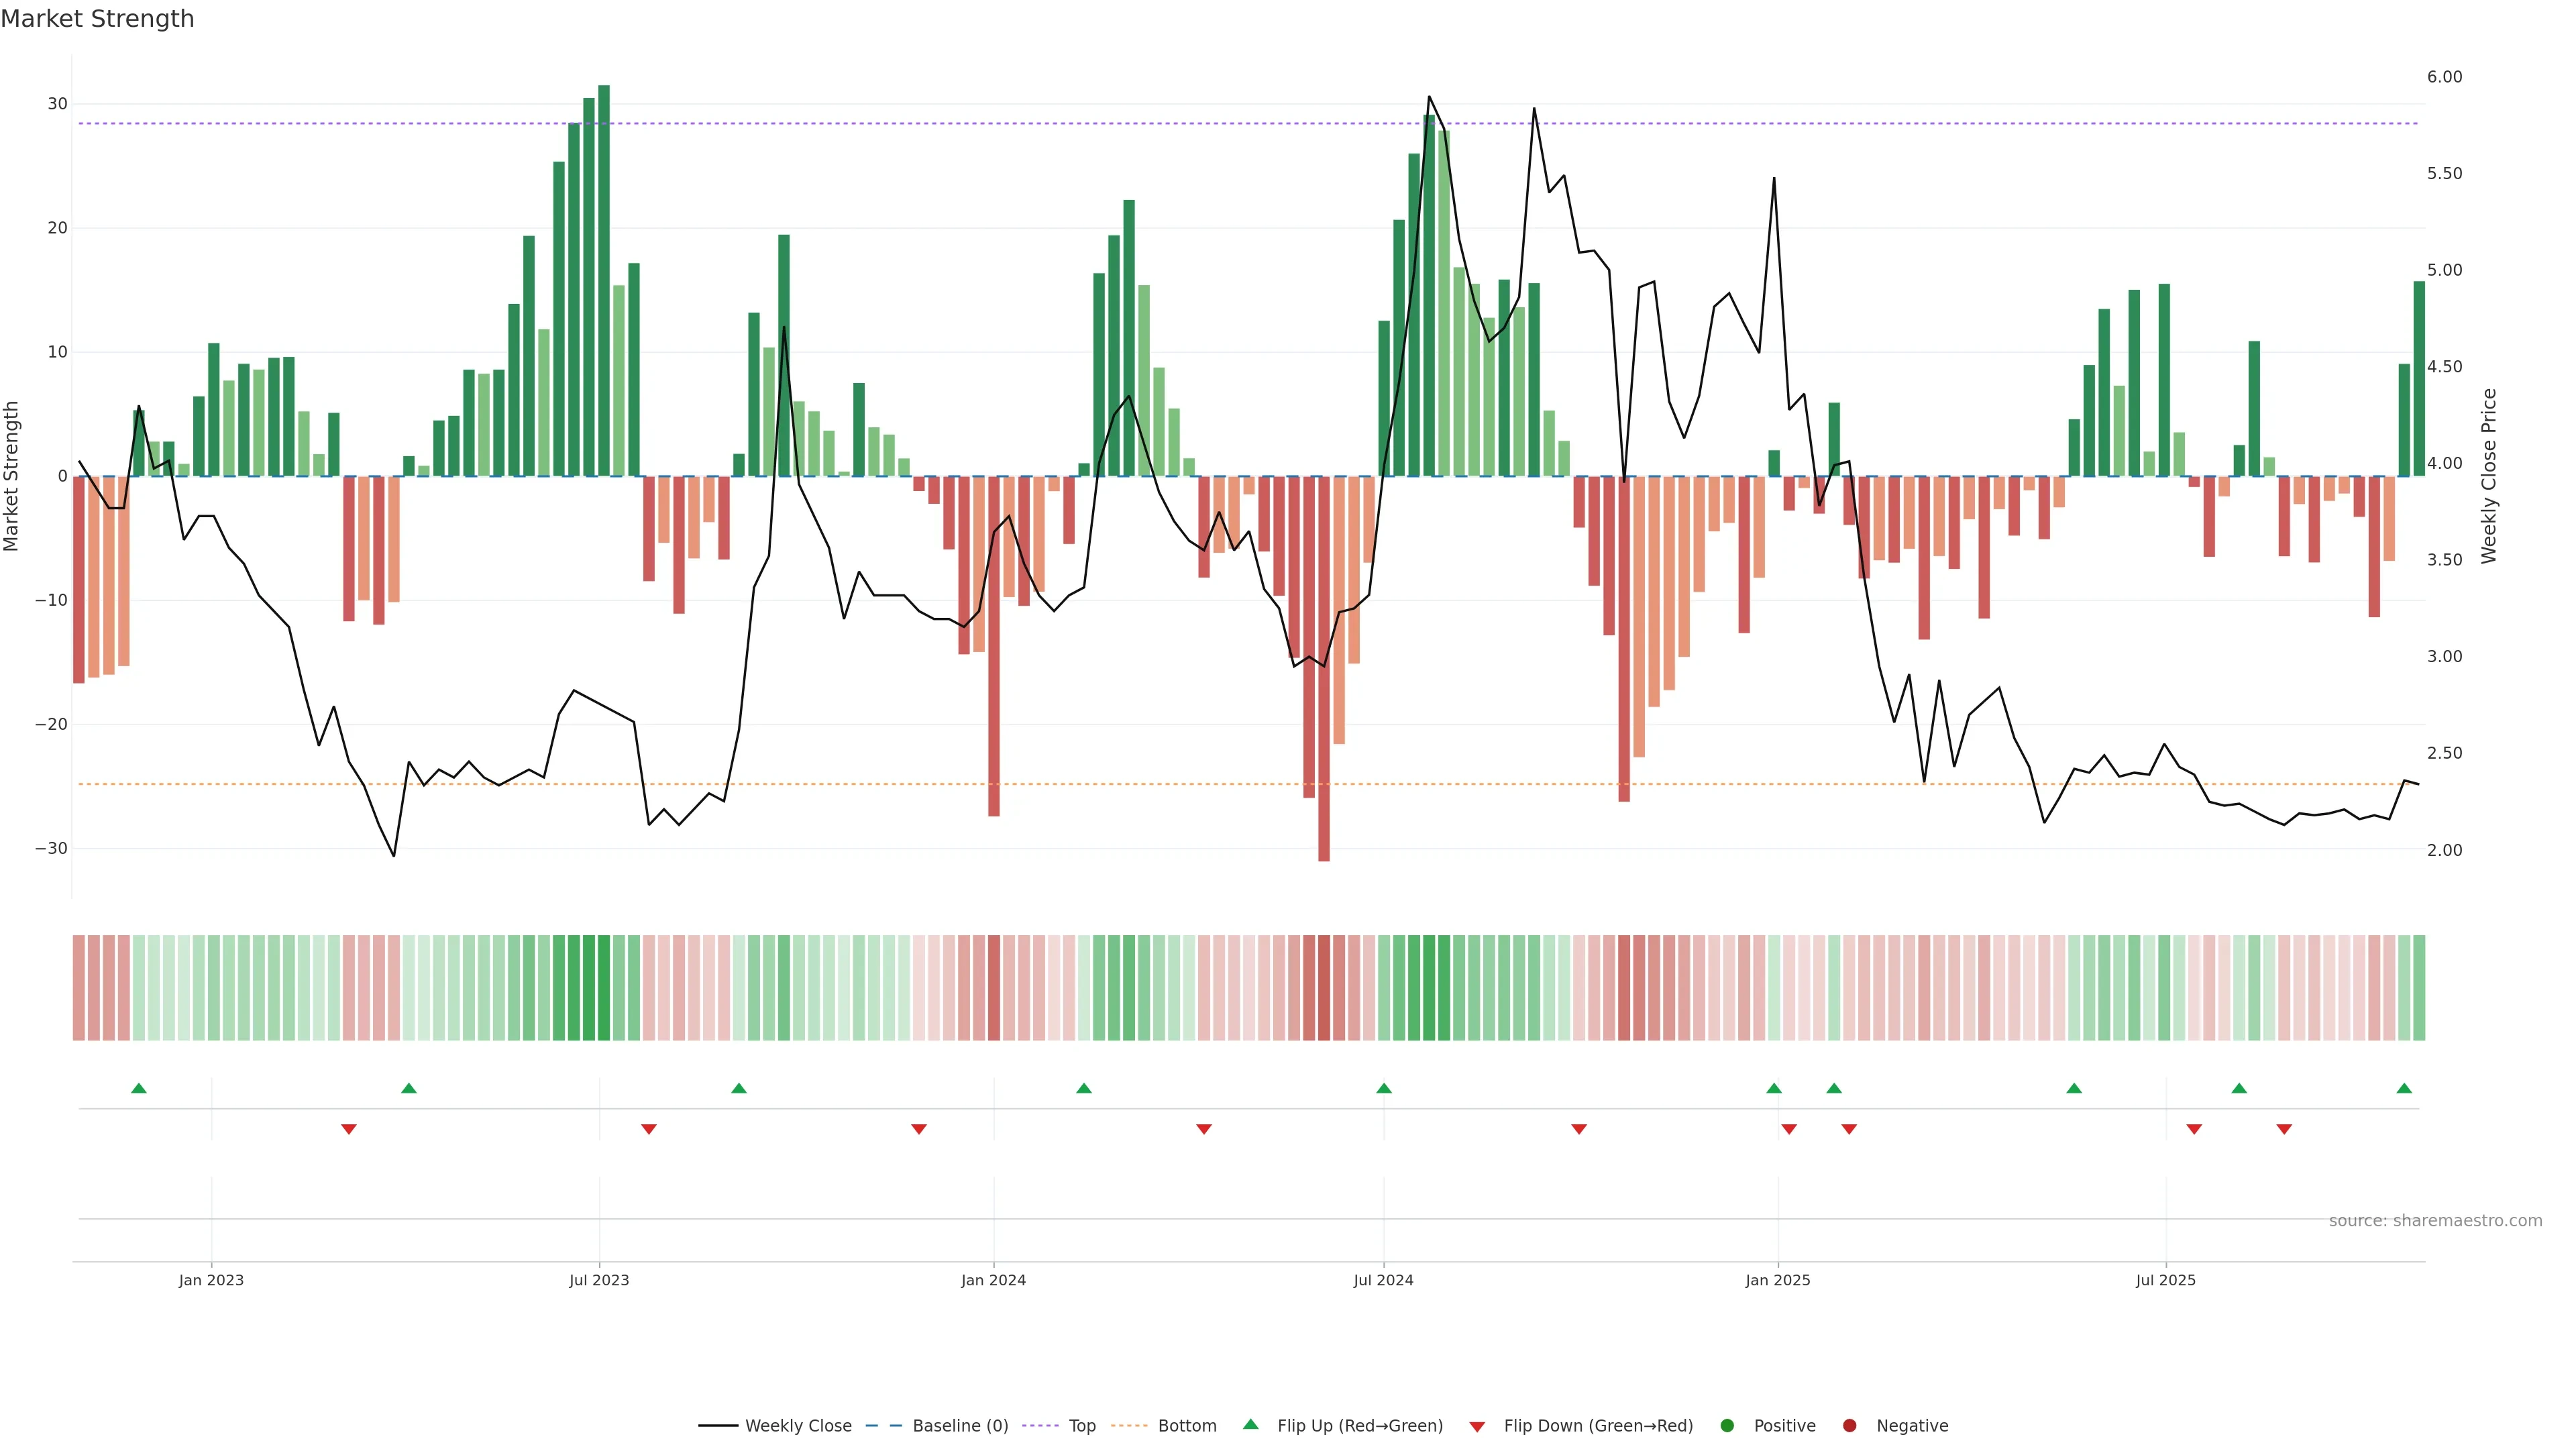The image size is (2576, 1449).
Task: Click the dark red Negative circle in the legend
Action: [x=1849, y=1426]
